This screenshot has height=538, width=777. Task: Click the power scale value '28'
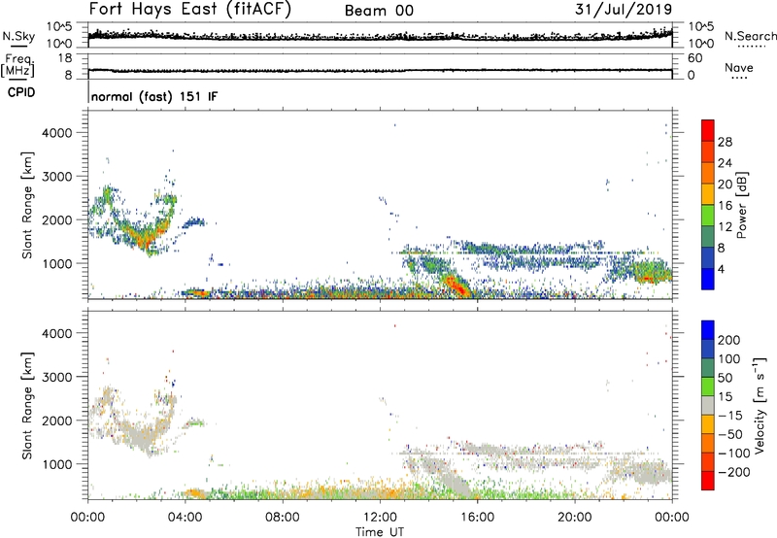[725, 142]
